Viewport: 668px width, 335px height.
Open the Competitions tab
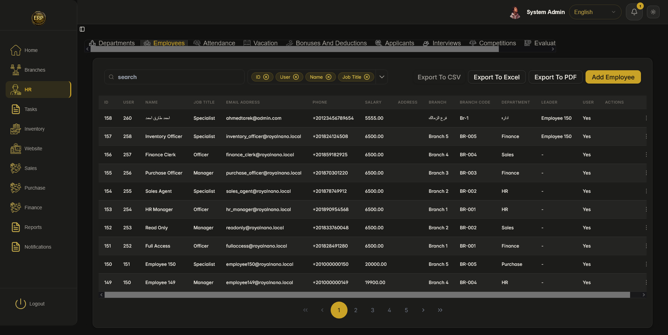(x=492, y=43)
